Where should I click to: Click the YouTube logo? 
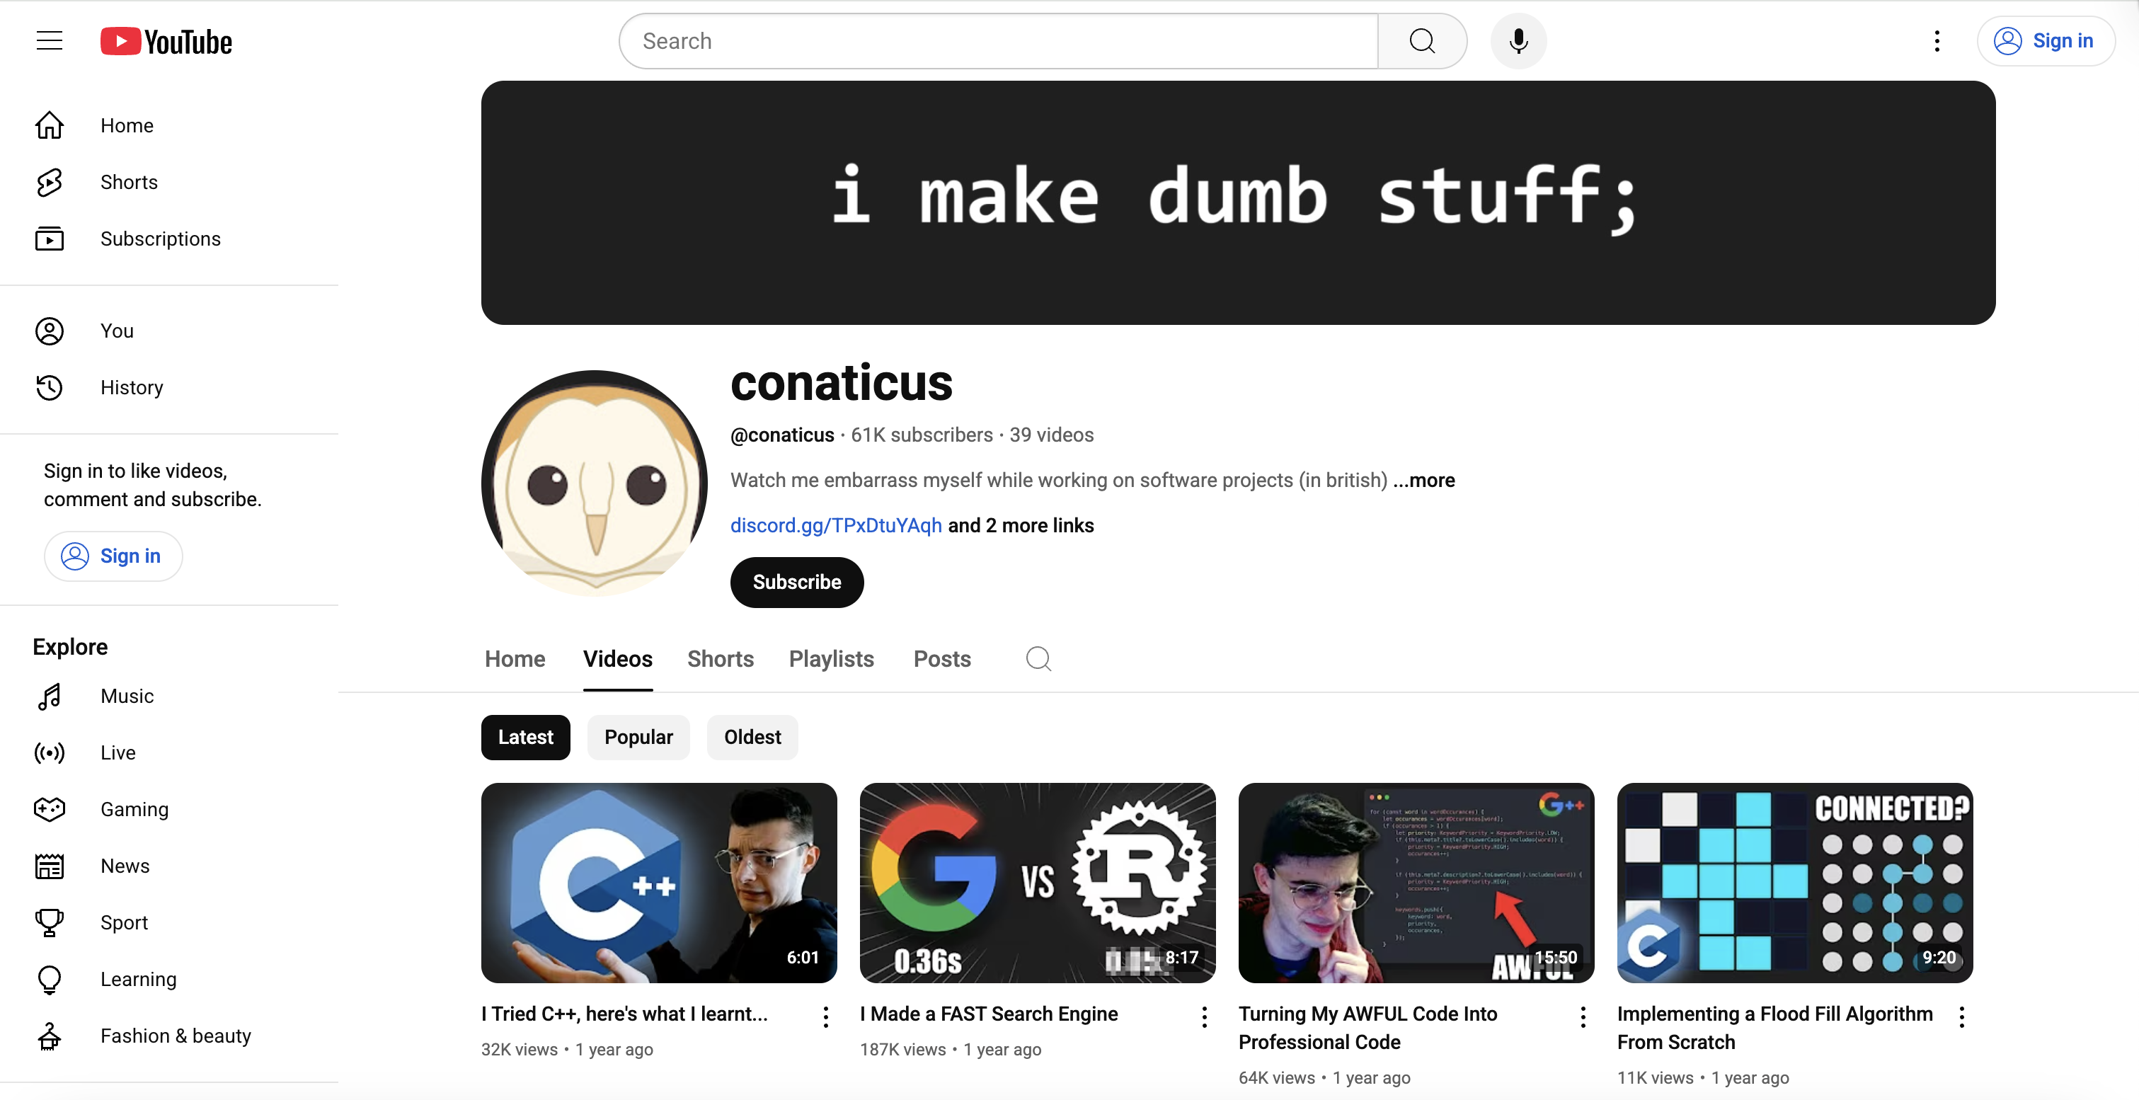[x=166, y=42]
